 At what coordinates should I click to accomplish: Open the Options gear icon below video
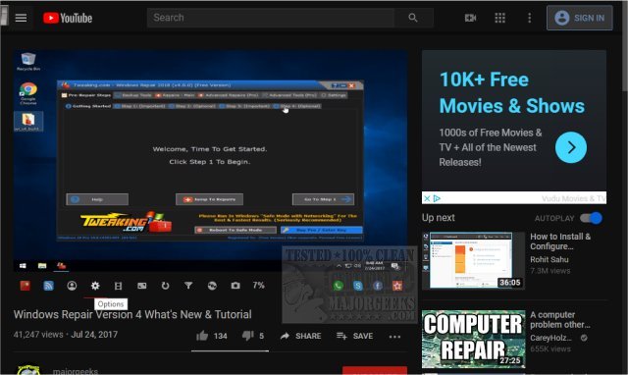click(95, 286)
